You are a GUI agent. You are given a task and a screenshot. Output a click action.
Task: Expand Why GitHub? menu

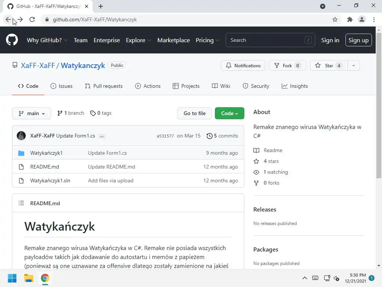coord(47,40)
